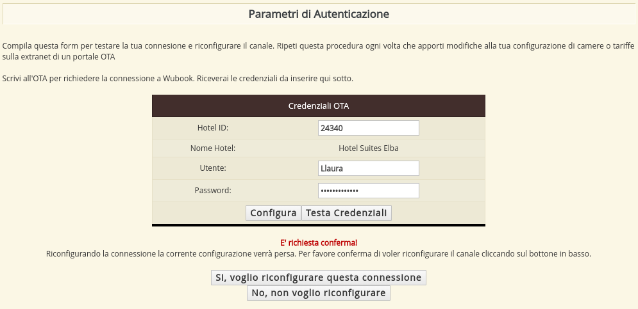Click the Utente label
This screenshot has height=309, width=638.
(x=213, y=168)
